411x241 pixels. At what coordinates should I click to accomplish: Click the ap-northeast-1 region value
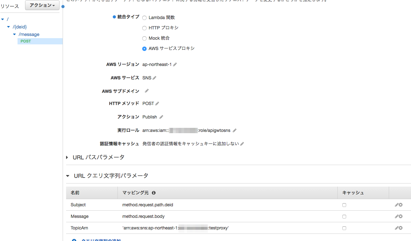157,64
